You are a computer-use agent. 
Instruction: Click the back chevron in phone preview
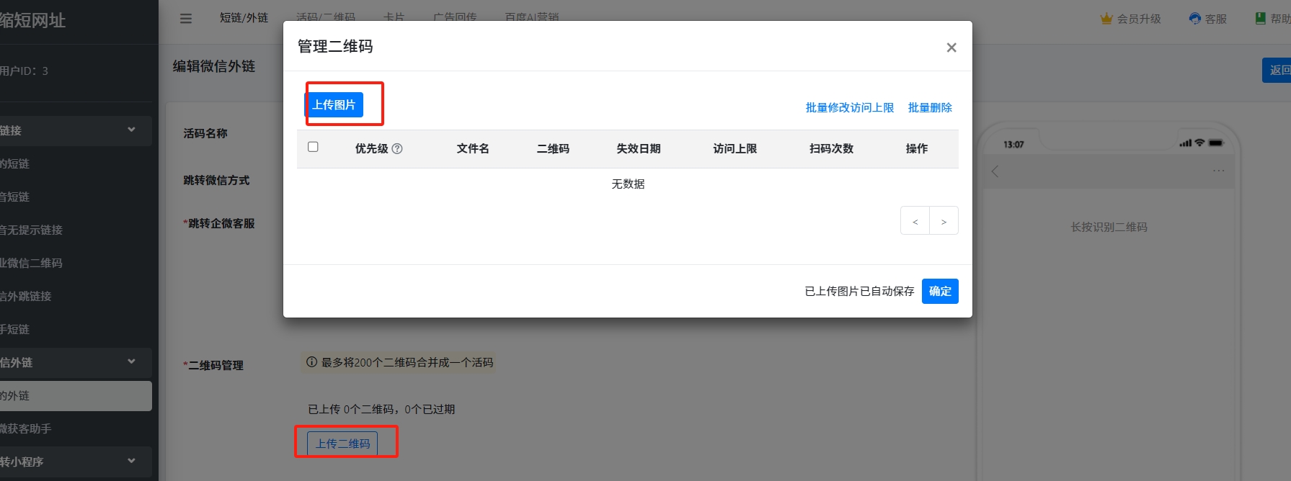[995, 171]
